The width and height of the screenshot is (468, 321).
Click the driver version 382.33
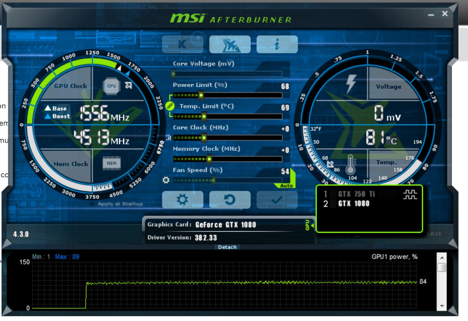pos(206,238)
